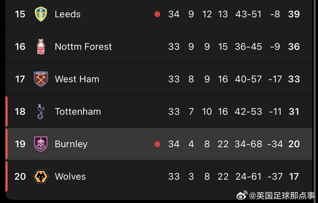The height and width of the screenshot is (203, 318).
Task: Tap the red live dot beside Burnley
Action: [157, 144]
